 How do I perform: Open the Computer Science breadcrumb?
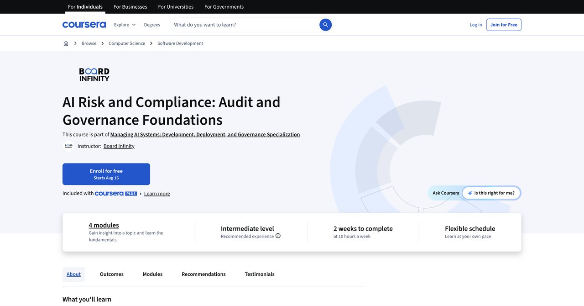click(x=127, y=43)
